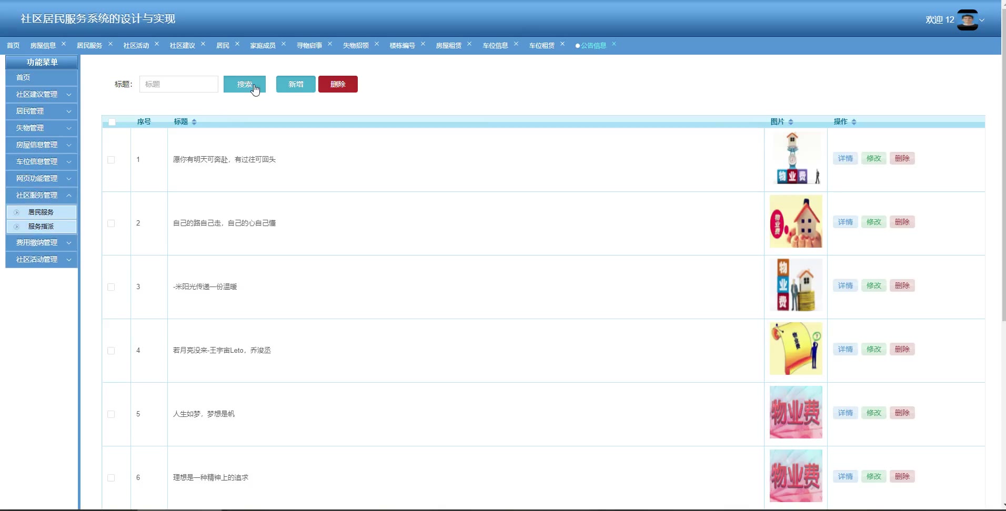
Task: Open the thumbnail image for row 5
Action: pyautogui.click(x=796, y=413)
